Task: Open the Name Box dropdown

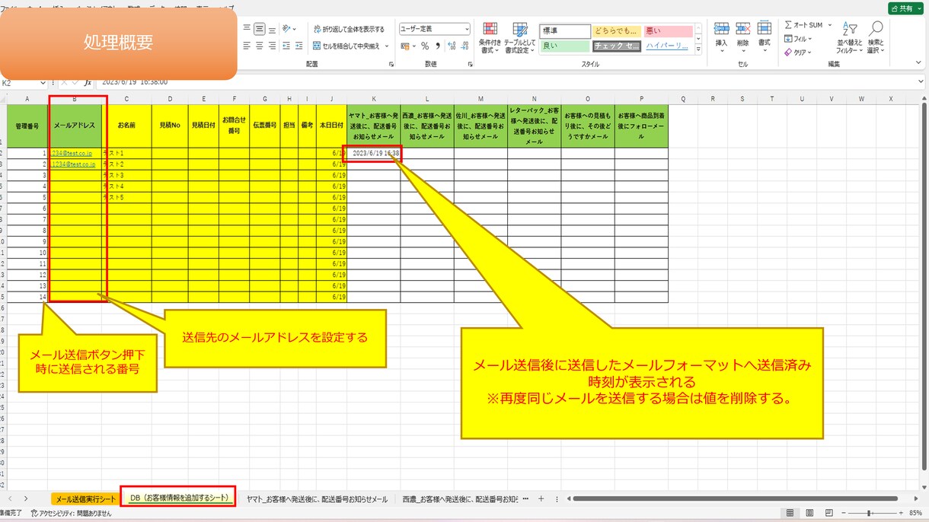Action: (43, 82)
